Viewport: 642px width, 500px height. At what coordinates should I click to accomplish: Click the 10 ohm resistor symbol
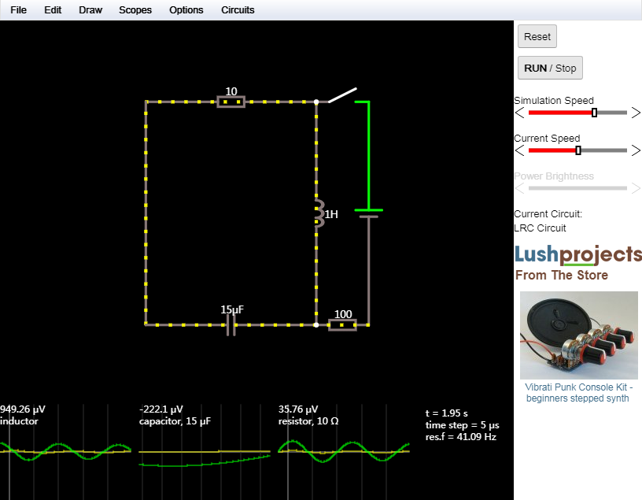tap(231, 102)
